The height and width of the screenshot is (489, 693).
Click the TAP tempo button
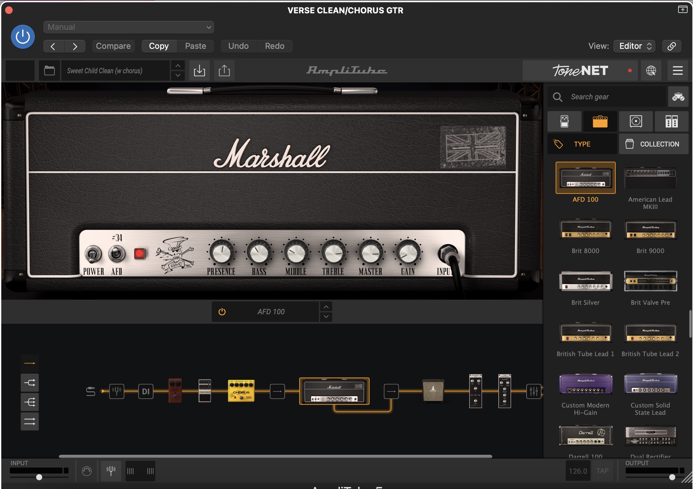(x=602, y=471)
